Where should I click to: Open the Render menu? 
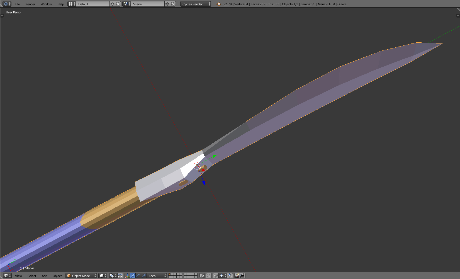pos(30,4)
